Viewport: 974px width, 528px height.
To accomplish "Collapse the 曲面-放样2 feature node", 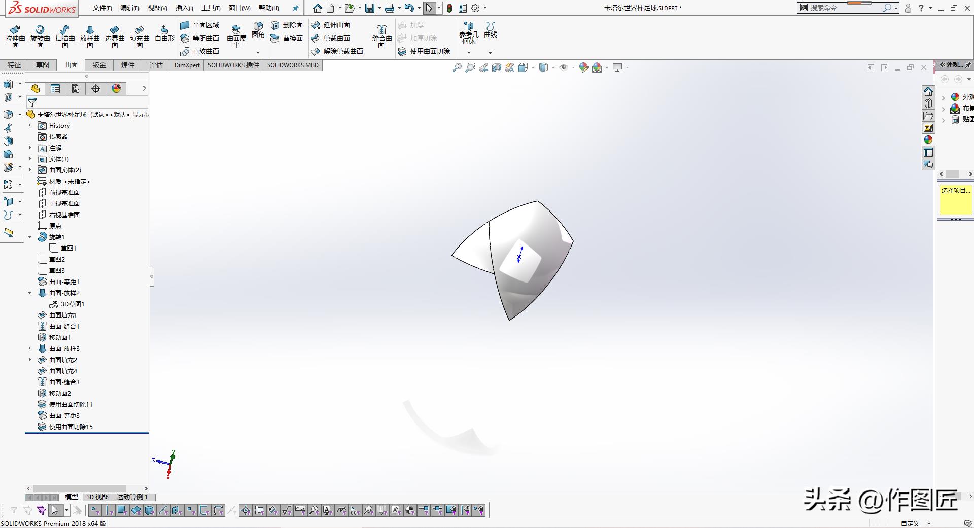I will click(x=30, y=293).
